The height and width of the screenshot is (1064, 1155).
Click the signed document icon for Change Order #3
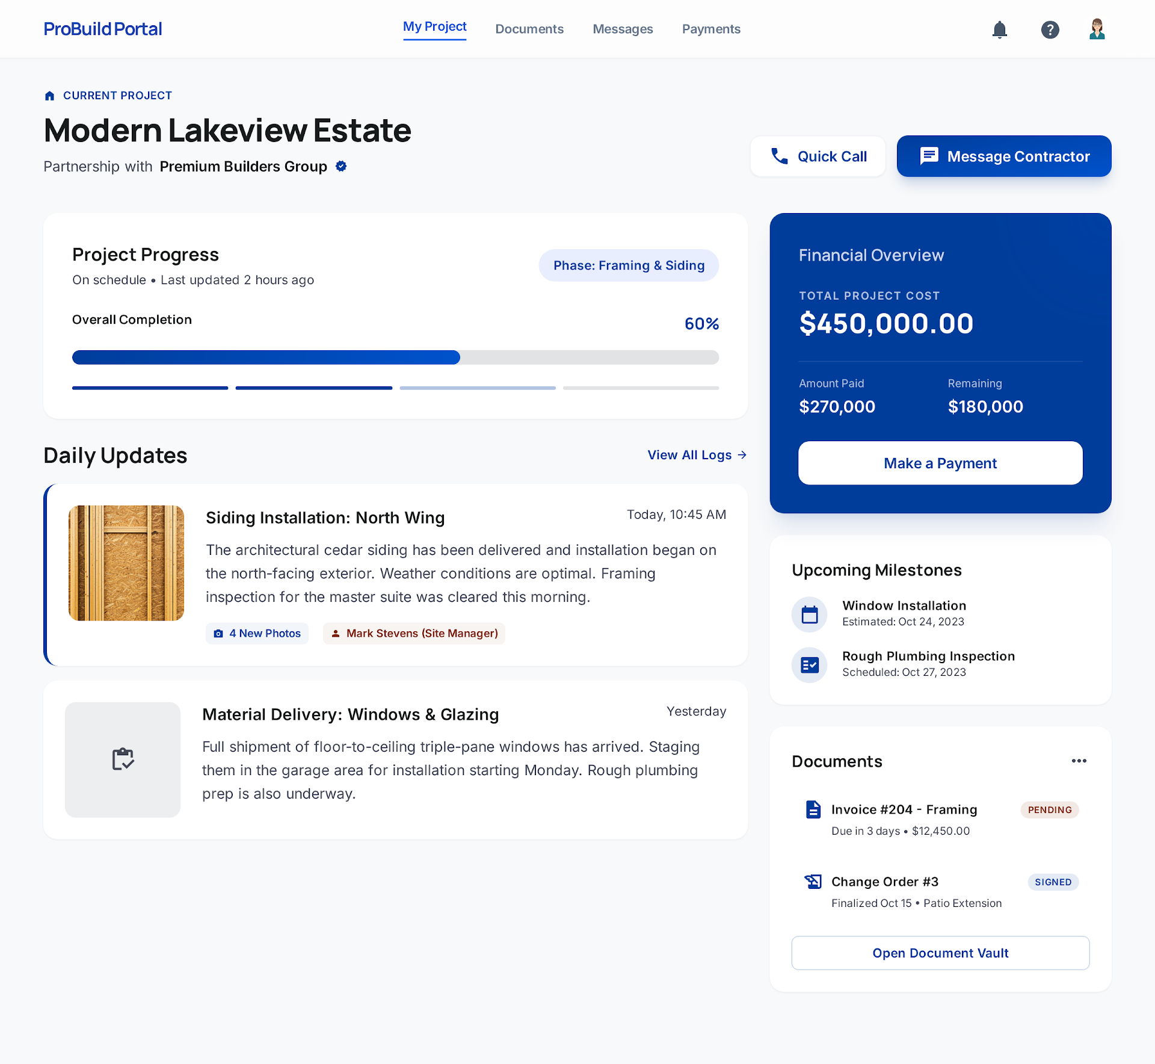[x=813, y=882]
